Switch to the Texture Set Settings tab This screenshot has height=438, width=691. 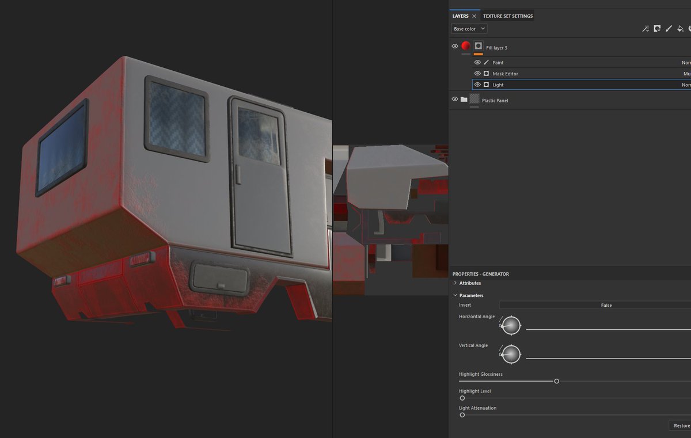507,16
